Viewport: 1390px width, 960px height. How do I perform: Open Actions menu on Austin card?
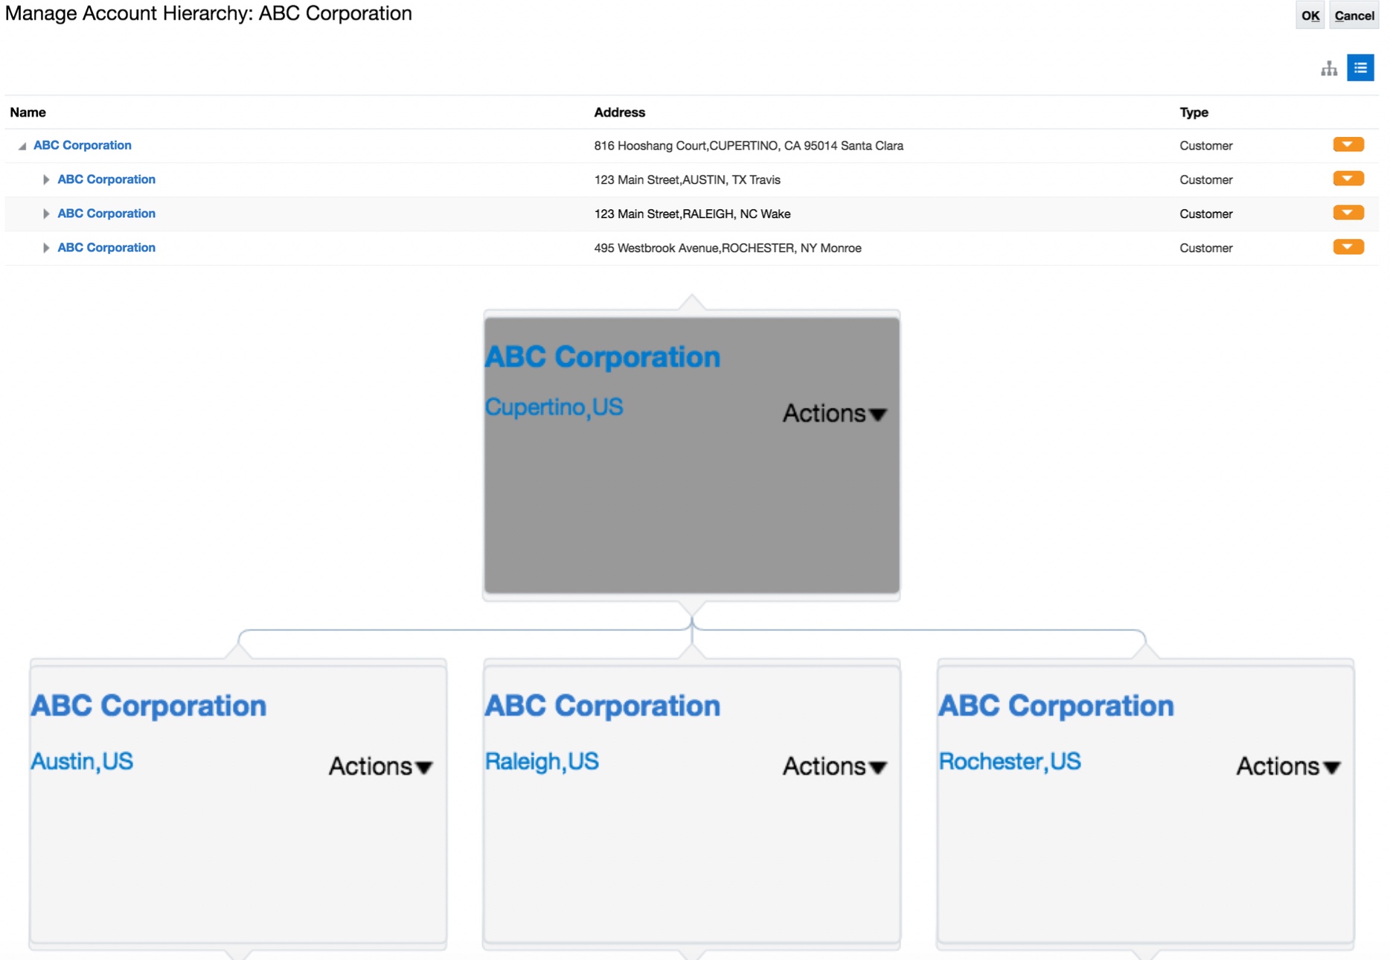(x=380, y=767)
